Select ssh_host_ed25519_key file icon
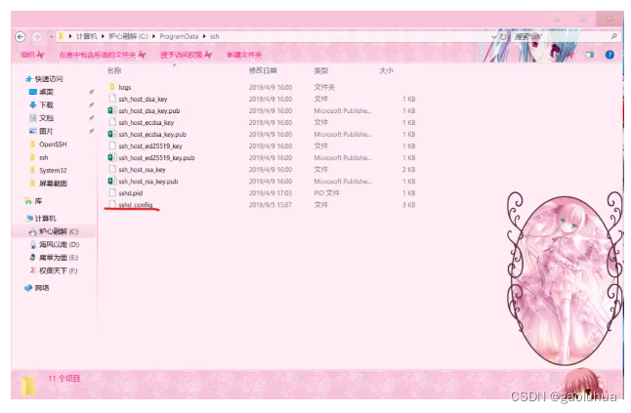 (x=112, y=145)
